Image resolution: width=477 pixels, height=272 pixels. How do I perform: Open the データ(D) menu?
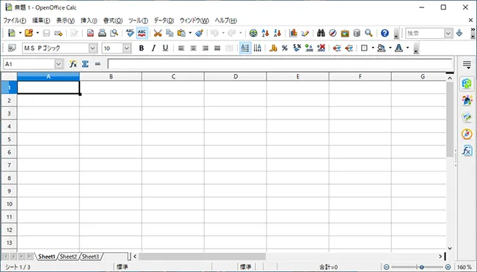(x=164, y=21)
